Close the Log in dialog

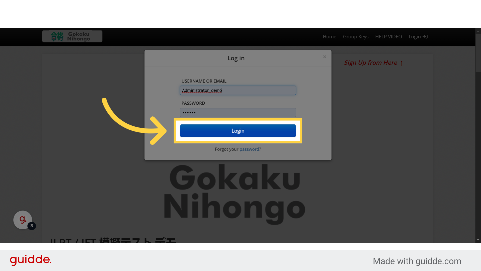click(324, 57)
